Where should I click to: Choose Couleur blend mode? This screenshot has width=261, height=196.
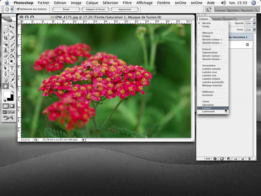click(x=213, y=108)
